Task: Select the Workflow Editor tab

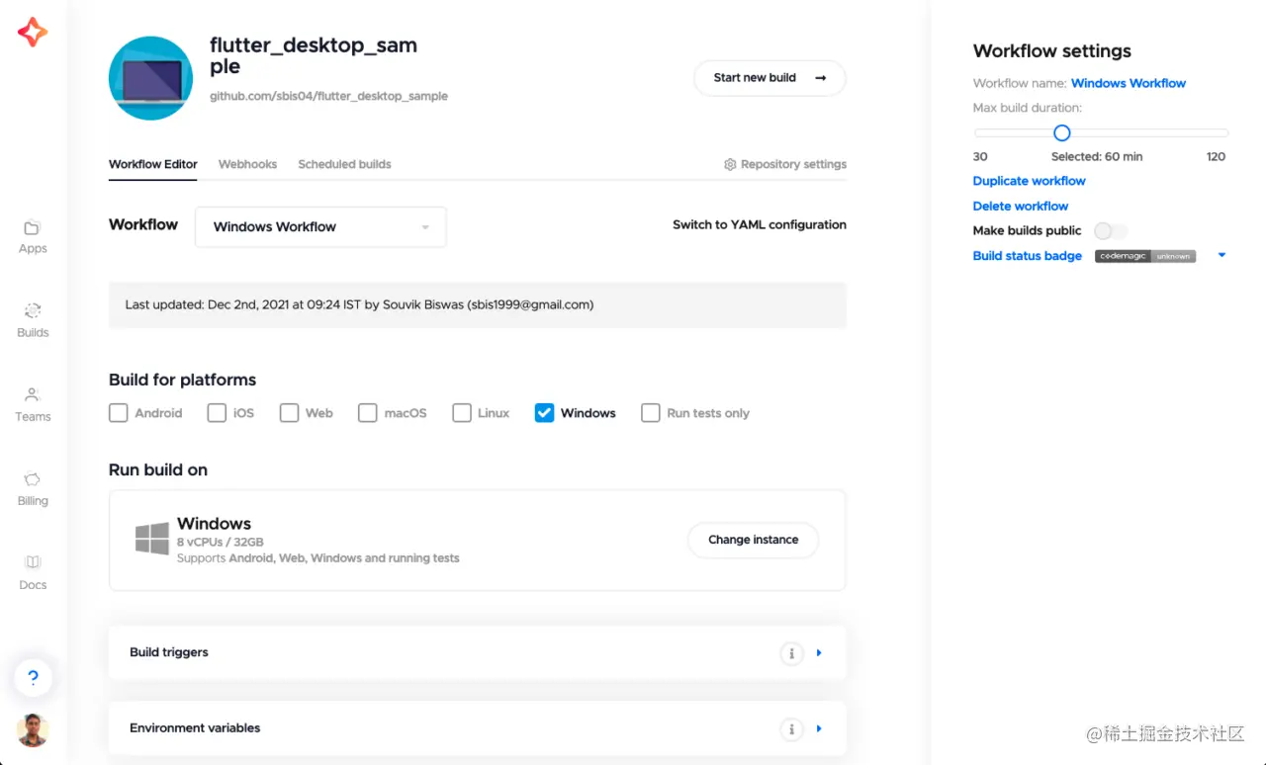Action: 153,164
